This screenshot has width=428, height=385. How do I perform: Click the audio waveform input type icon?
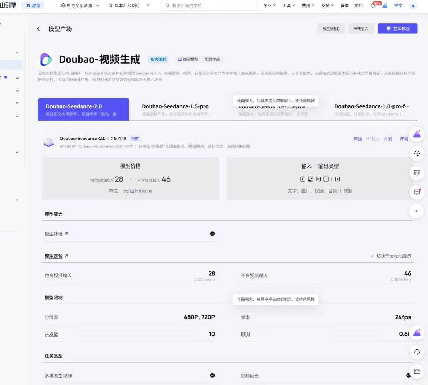pyautogui.click(x=326, y=179)
